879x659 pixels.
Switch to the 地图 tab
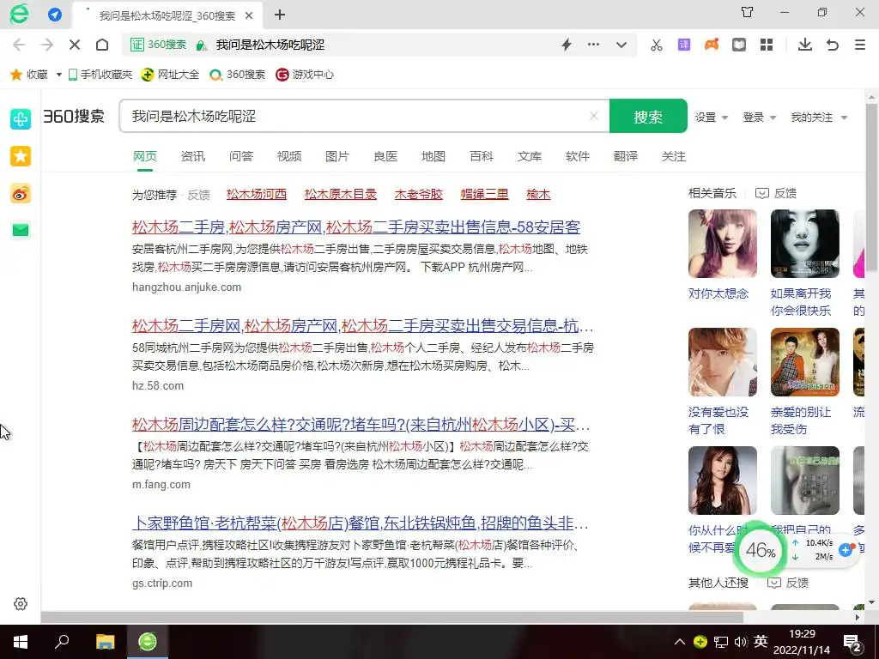click(x=433, y=156)
